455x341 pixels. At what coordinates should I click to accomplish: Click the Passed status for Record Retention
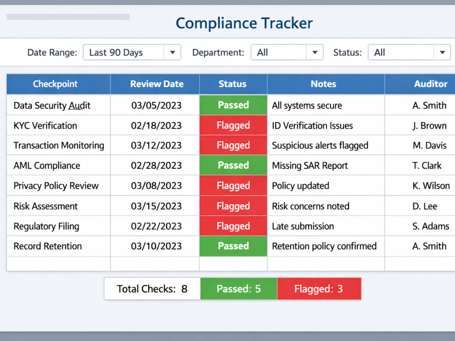pos(233,246)
